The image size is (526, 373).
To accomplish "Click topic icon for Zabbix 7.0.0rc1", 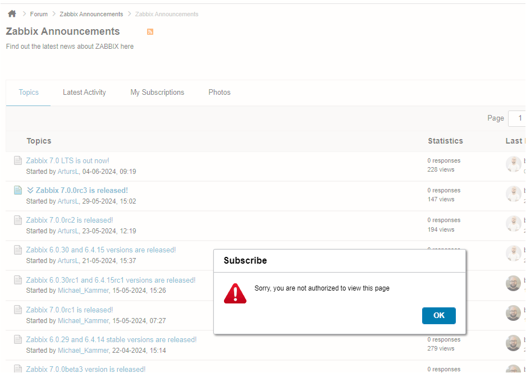I will (x=18, y=310).
